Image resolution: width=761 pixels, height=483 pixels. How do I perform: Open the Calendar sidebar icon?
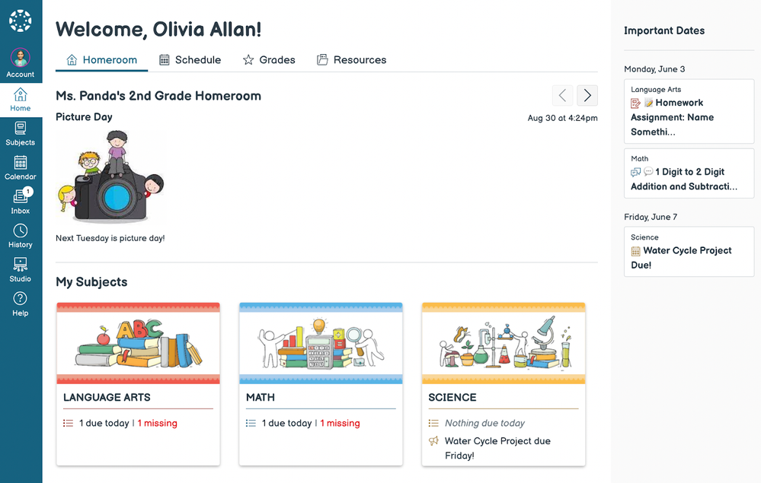coord(21,167)
